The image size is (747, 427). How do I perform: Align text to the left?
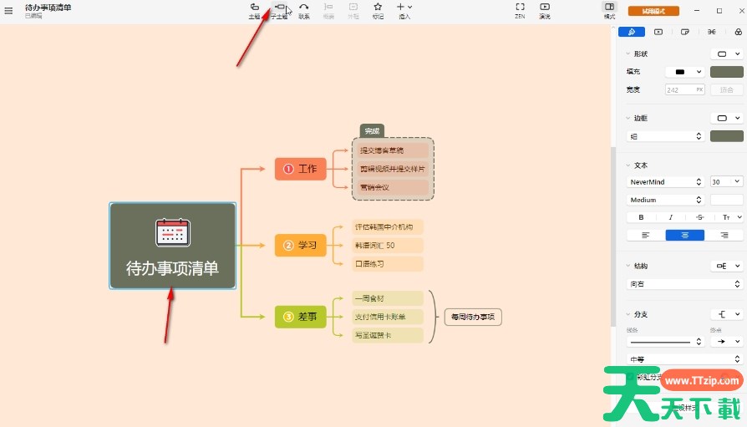click(x=646, y=235)
